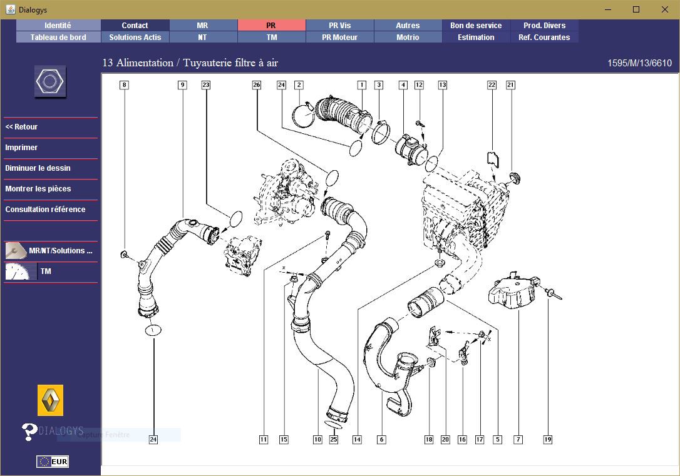Viewport: 680px width, 476px height.
Task: Select part callout 25
Action: point(334,440)
